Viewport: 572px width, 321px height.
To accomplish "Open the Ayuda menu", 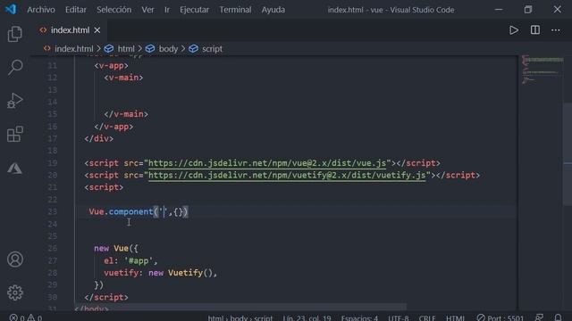I will click(273, 10).
